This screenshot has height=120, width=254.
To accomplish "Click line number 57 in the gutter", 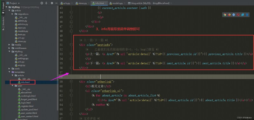I will [61, 72].
